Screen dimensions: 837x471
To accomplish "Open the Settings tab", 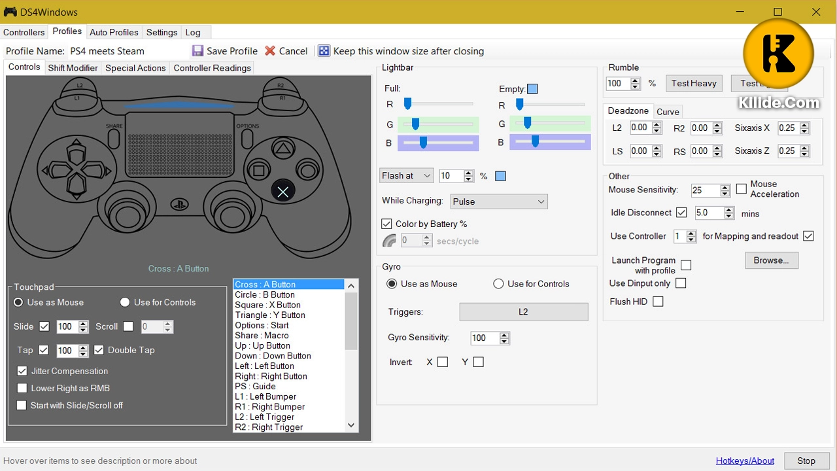I will point(162,32).
